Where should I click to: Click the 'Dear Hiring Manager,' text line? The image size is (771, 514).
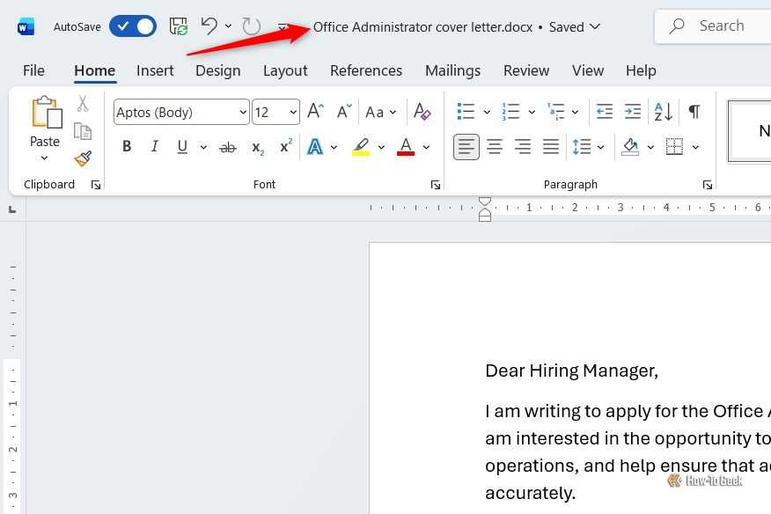coord(571,371)
